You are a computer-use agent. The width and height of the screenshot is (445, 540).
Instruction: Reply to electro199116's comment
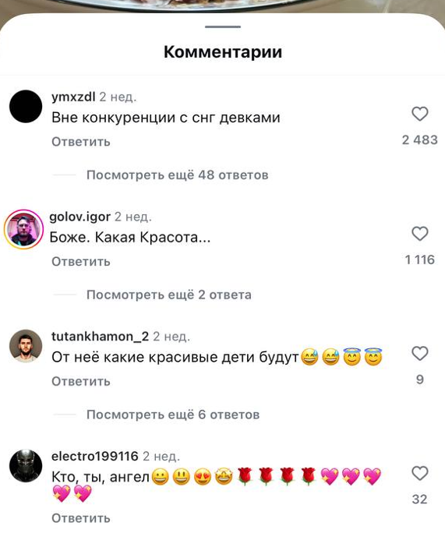pos(81,518)
